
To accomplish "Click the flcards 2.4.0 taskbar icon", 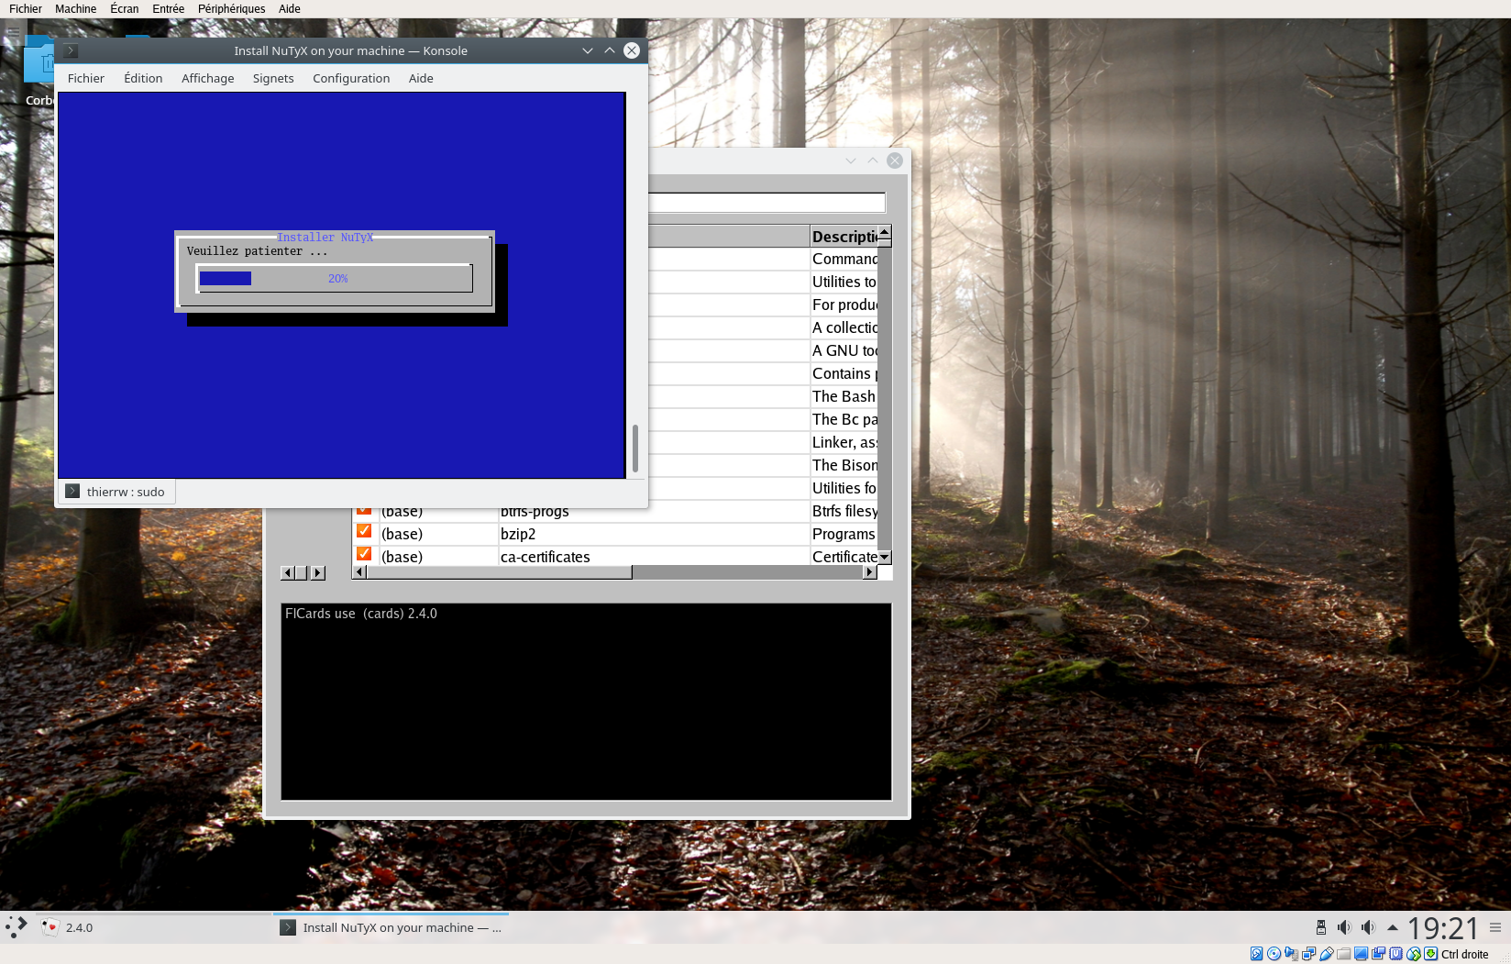I will [50, 927].
